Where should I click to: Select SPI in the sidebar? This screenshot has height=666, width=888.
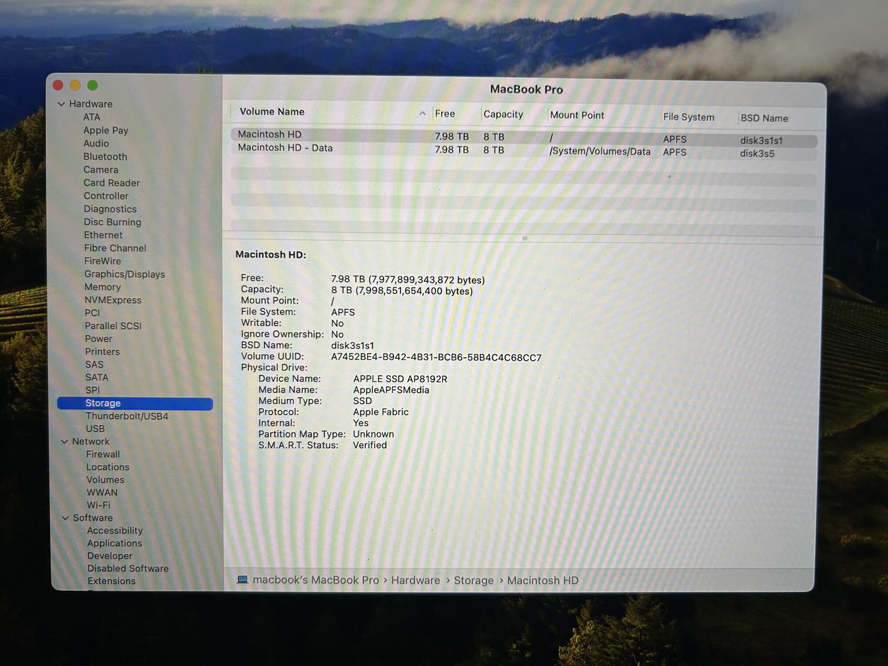click(92, 390)
